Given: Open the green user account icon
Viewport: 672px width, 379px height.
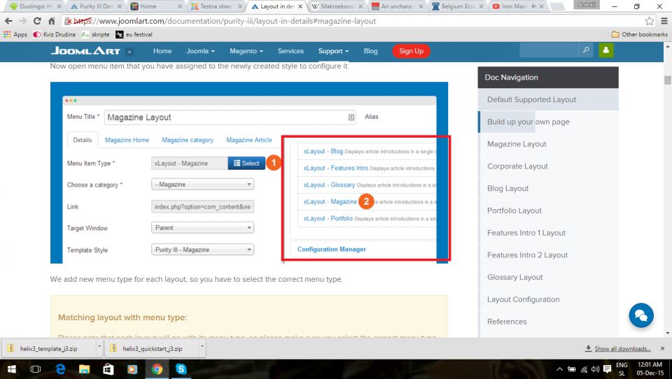Looking at the screenshot, I should pyautogui.click(x=606, y=50).
